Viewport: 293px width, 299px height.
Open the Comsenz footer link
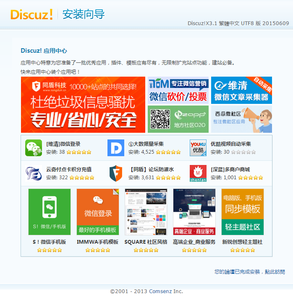coord(160,291)
